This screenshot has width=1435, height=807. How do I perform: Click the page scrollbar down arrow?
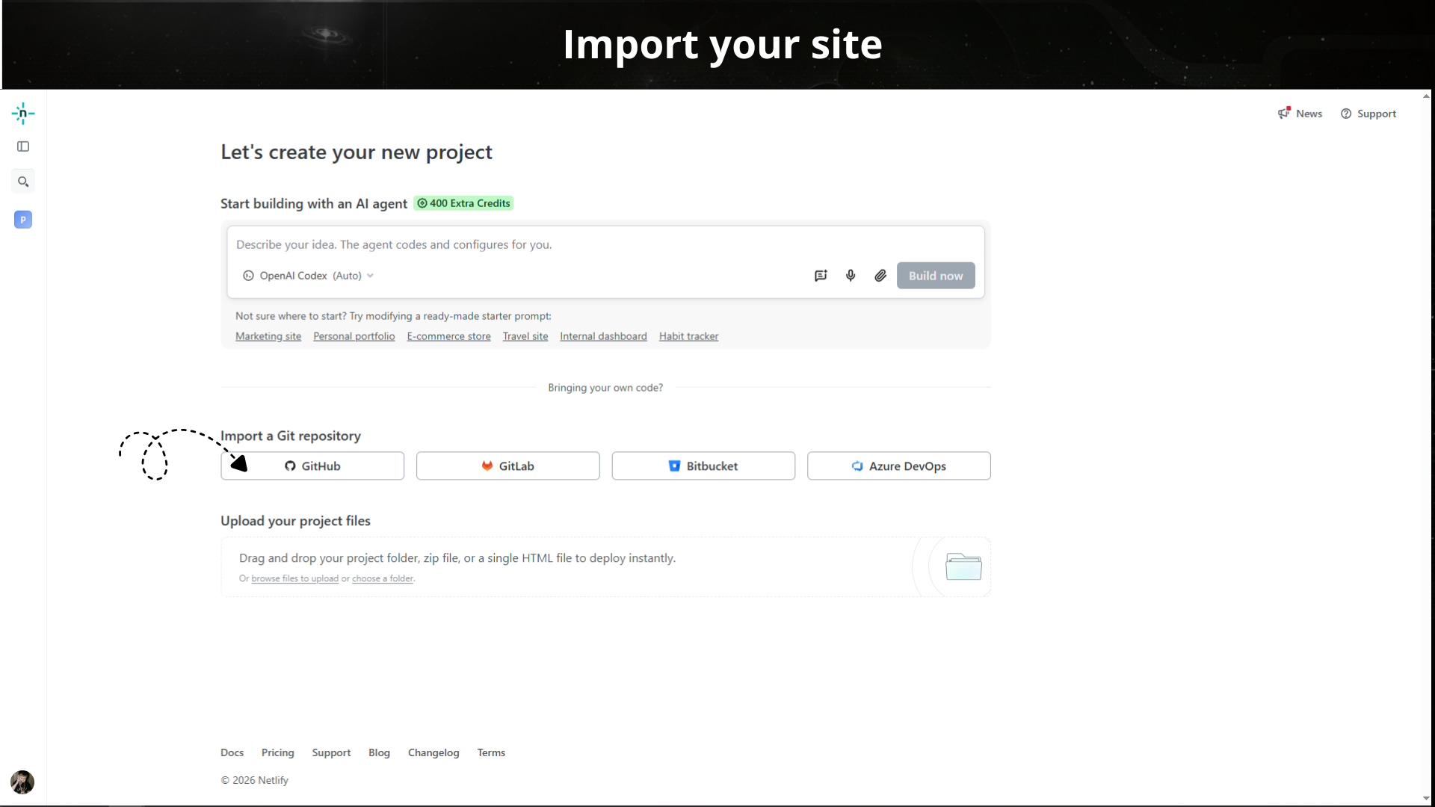click(x=1426, y=798)
